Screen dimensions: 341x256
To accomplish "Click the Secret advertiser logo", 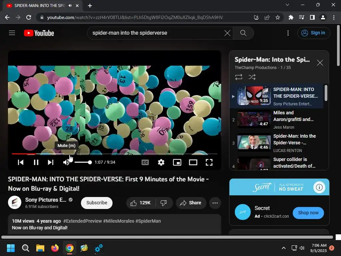I will (243, 212).
